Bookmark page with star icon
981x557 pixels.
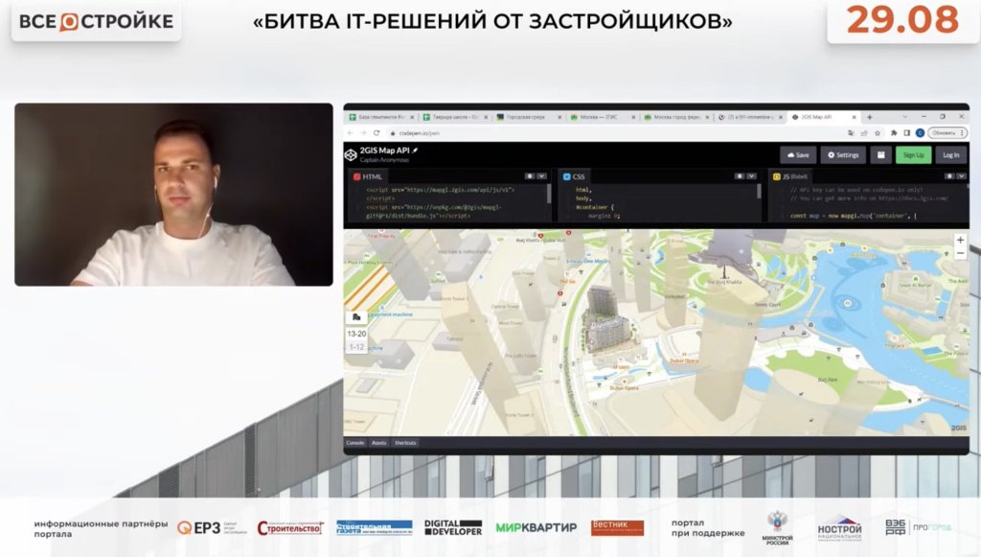(878, 133)
